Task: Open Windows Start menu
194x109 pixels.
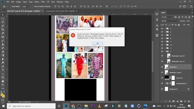Action: point(3,106)
